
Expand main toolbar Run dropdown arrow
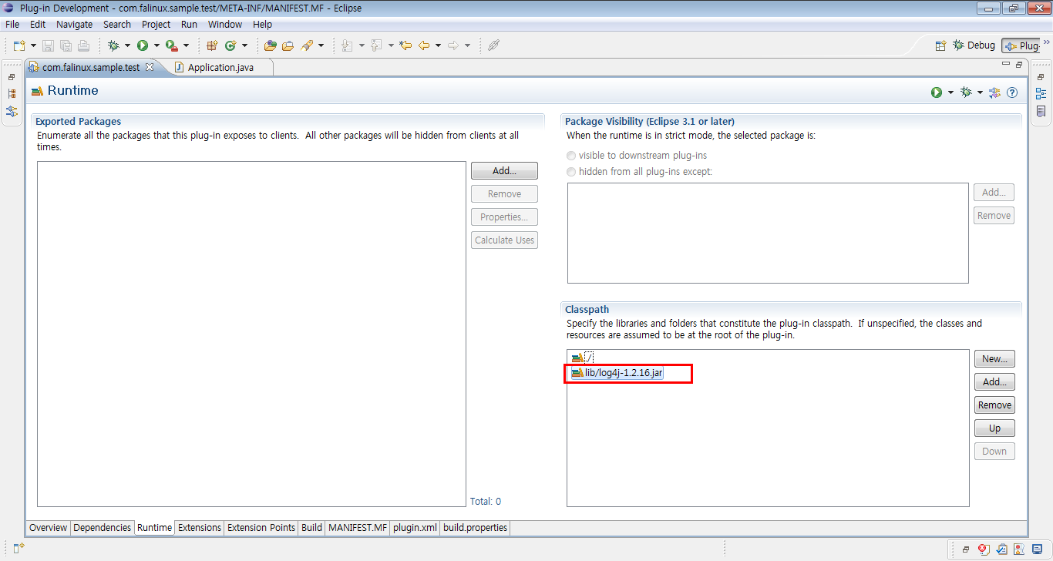(x=156, y=45)
